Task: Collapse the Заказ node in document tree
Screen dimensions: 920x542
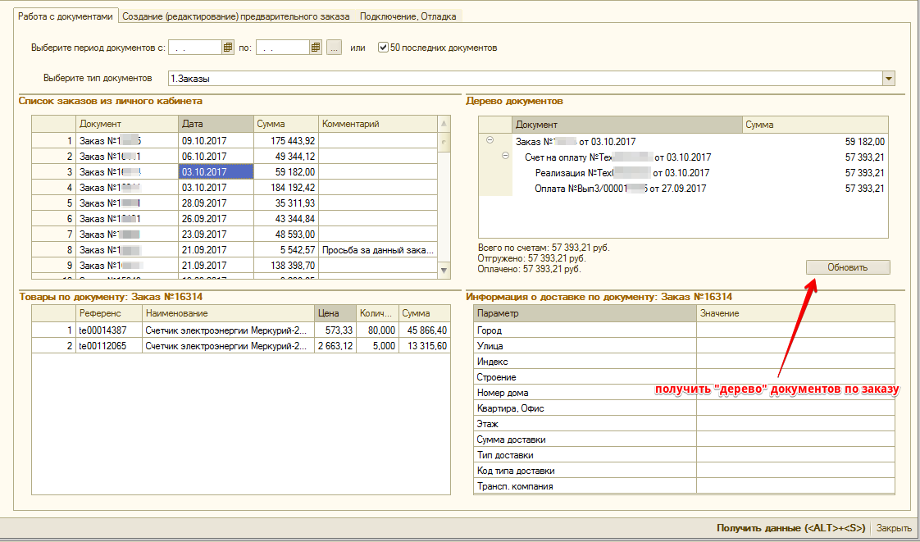Action: pos(490,141)
